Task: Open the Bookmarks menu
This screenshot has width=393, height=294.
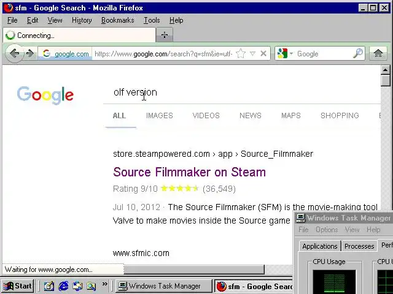Action: (x=117, y=20)
